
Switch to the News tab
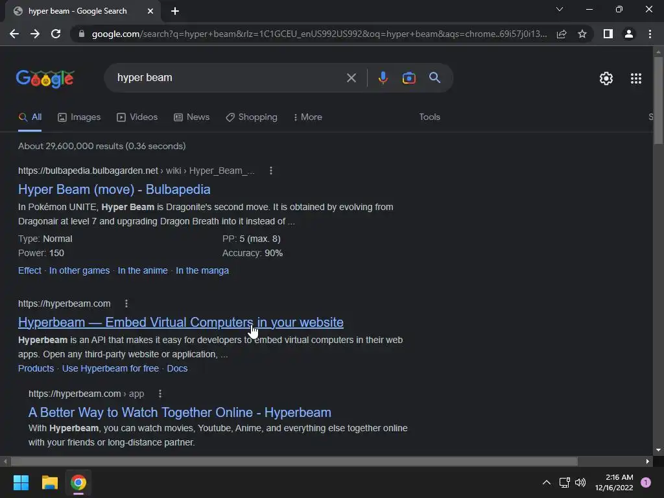pos(192,117)
